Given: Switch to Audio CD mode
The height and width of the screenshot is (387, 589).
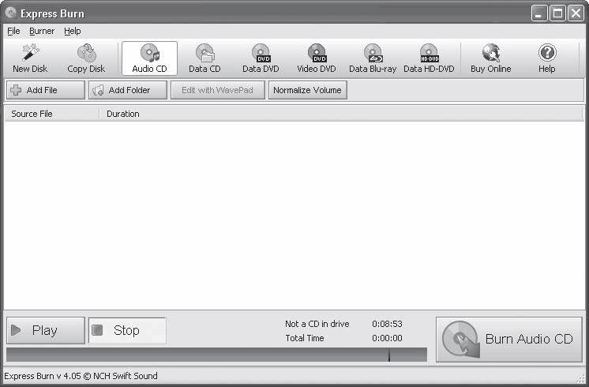Looking at the screenshot, I should 149,58.
